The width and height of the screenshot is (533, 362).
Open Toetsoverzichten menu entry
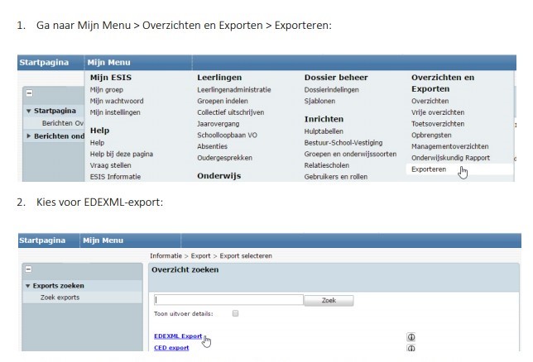pos(438,124)
